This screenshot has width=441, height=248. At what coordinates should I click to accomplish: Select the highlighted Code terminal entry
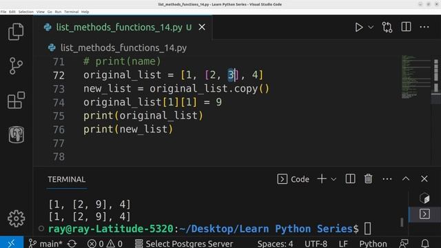424,214
